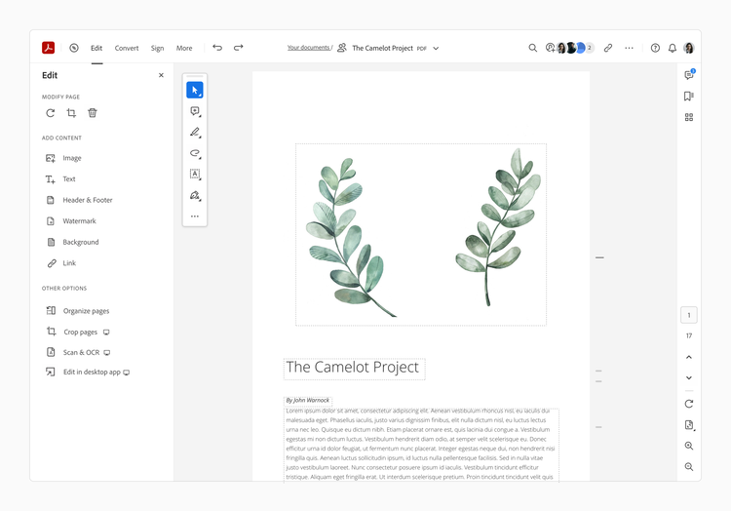Click The Camelot Project title text box
The height and width of the screenshot is (511, 731).
click(x=355, y=369)
